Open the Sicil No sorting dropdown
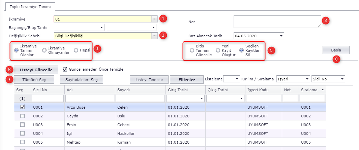Viewport: 359px width, 150px height. click(342, 79)
